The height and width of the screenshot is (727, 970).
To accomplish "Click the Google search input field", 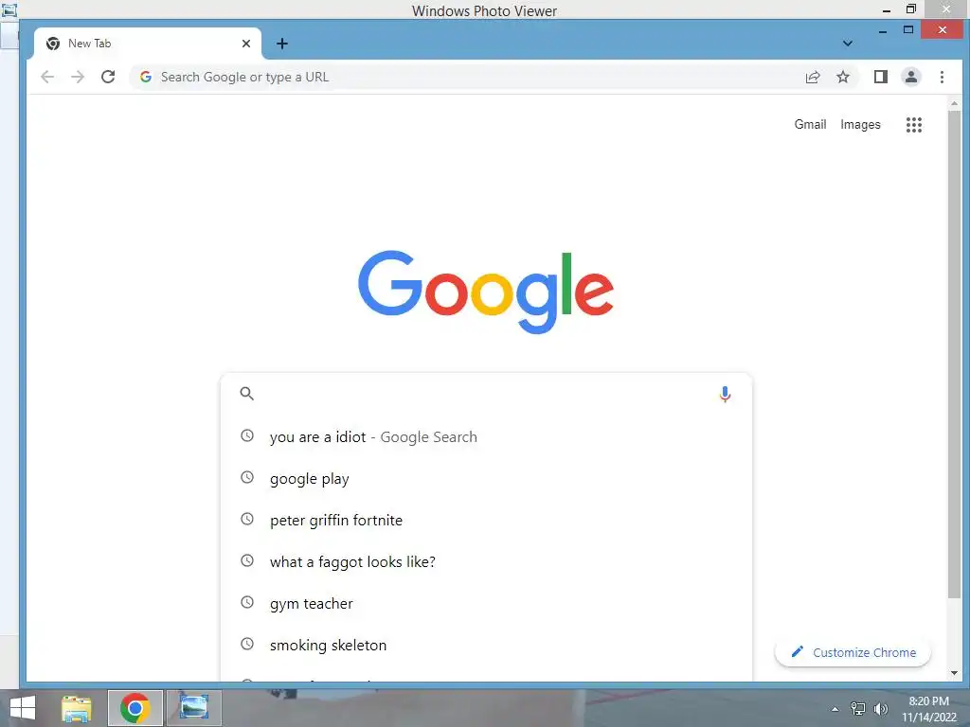I will point(486,393).
